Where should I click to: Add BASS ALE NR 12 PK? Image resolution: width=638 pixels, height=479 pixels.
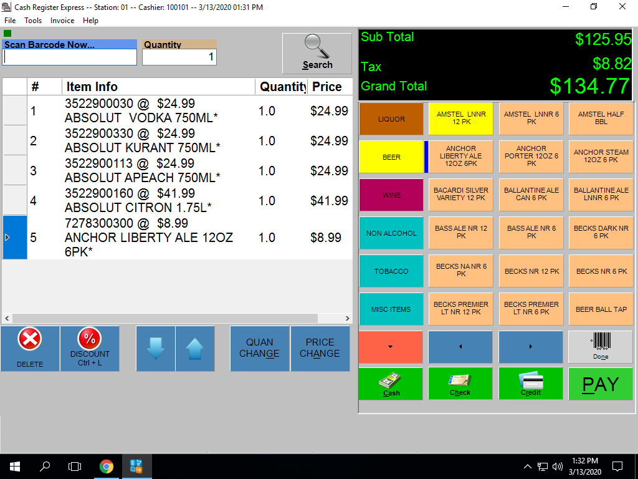(x=461, y=233)
